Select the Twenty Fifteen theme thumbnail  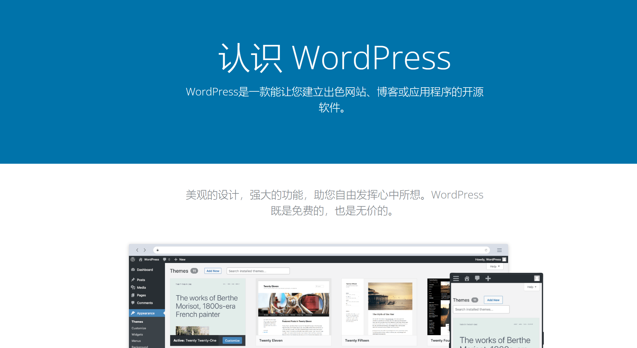tap(379, 307)
